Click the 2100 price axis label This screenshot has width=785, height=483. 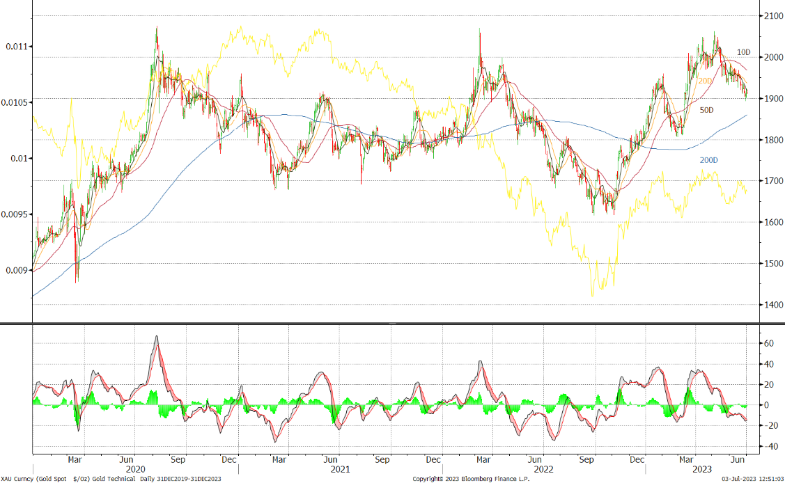773,16
